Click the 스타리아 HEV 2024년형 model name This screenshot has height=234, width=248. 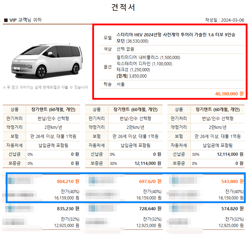(176, 35)
